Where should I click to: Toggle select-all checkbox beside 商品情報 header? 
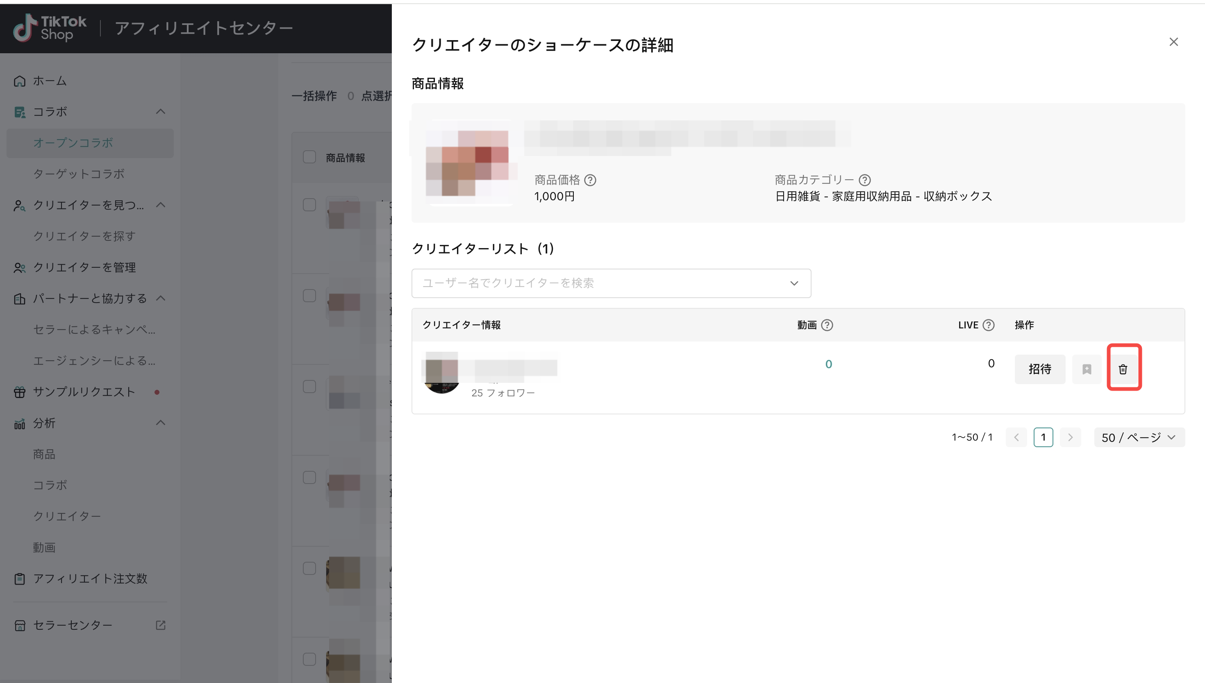pos(309,157)
